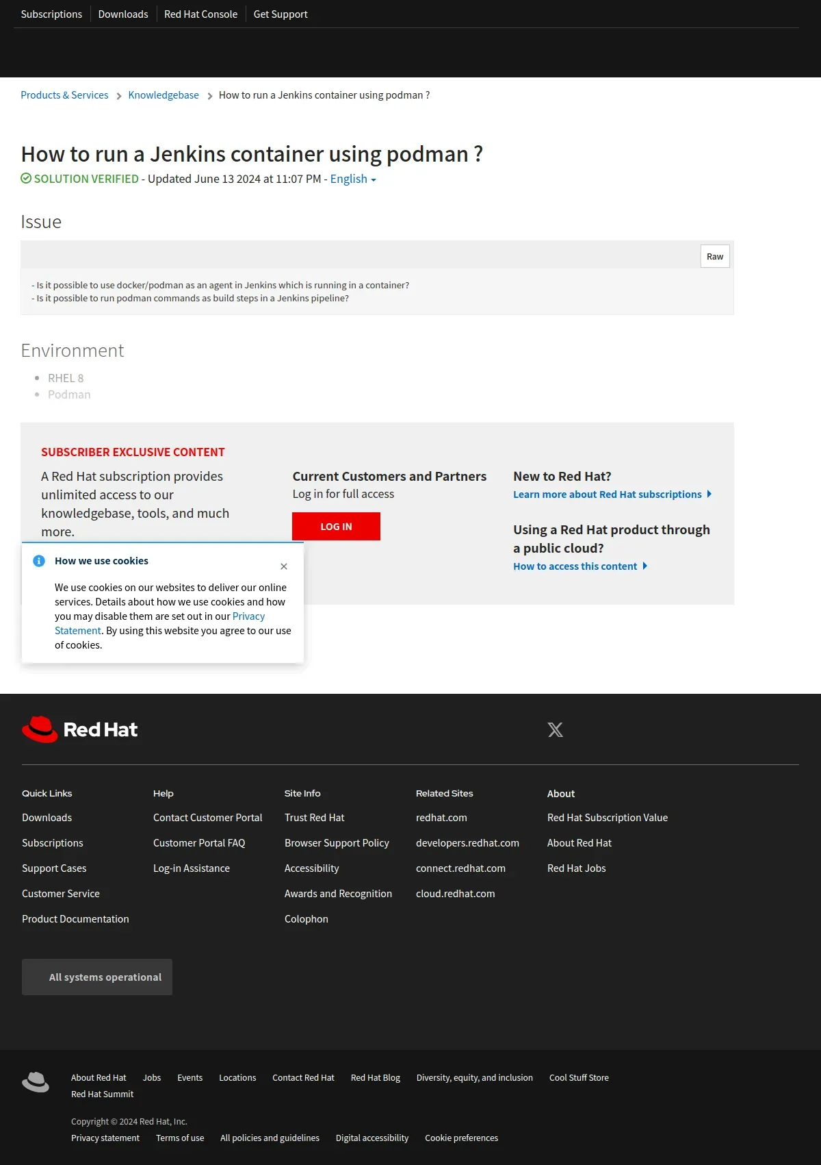
Task: Open Downloads in the top navigation
Action: click(123, 14)
